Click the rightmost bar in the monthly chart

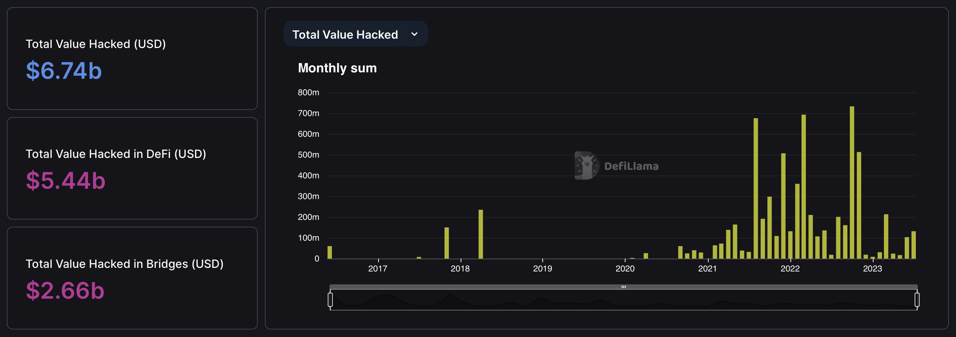914,245
